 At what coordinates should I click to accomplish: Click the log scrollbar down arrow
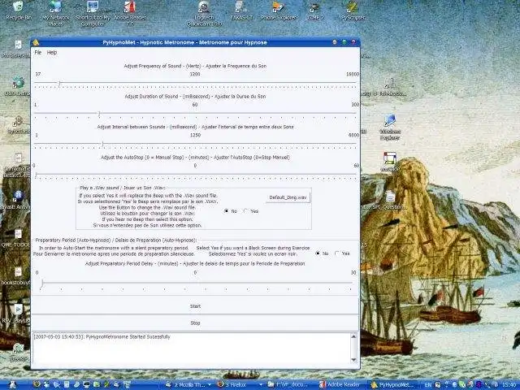pos(353,360)
